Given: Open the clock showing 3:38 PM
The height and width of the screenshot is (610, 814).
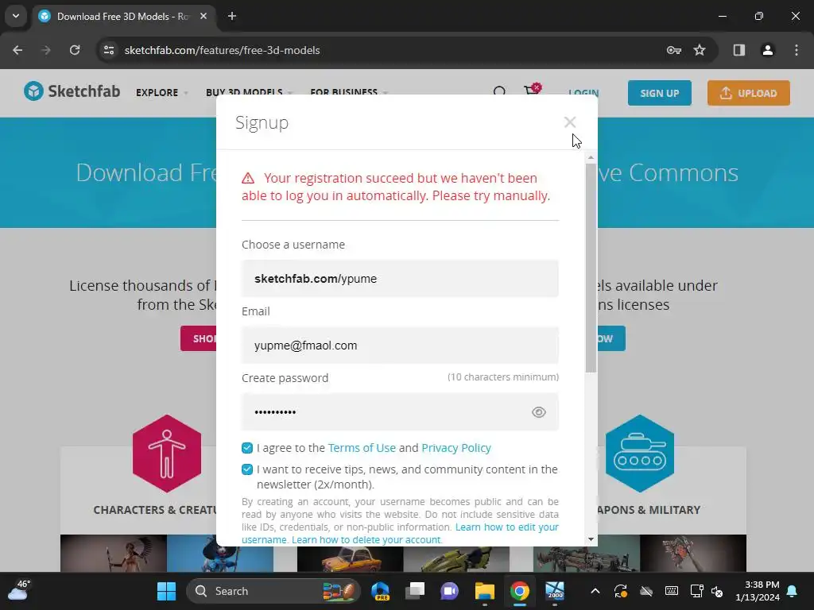Looking at the screenshot, I should (758, 591).
